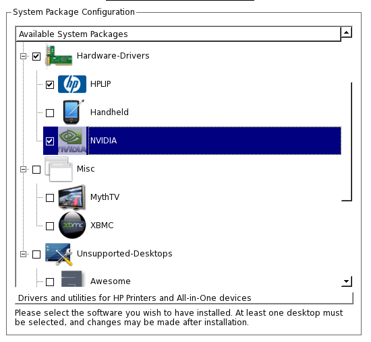
Task: Click the HP logo icon for HPLIP
Action: tap(72, 84)
